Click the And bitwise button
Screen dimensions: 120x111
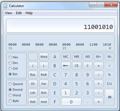tap(44, 102)
